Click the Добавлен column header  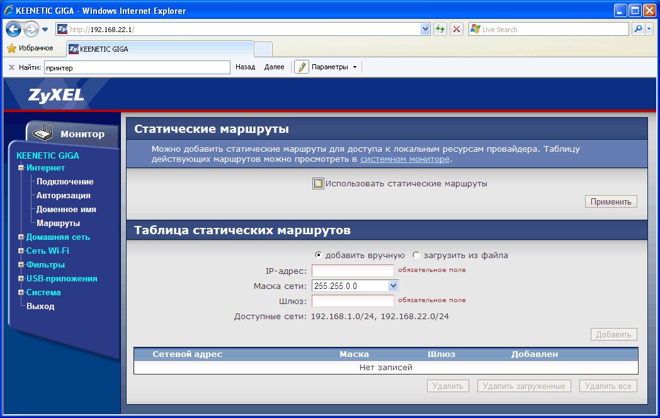[535, 354]
